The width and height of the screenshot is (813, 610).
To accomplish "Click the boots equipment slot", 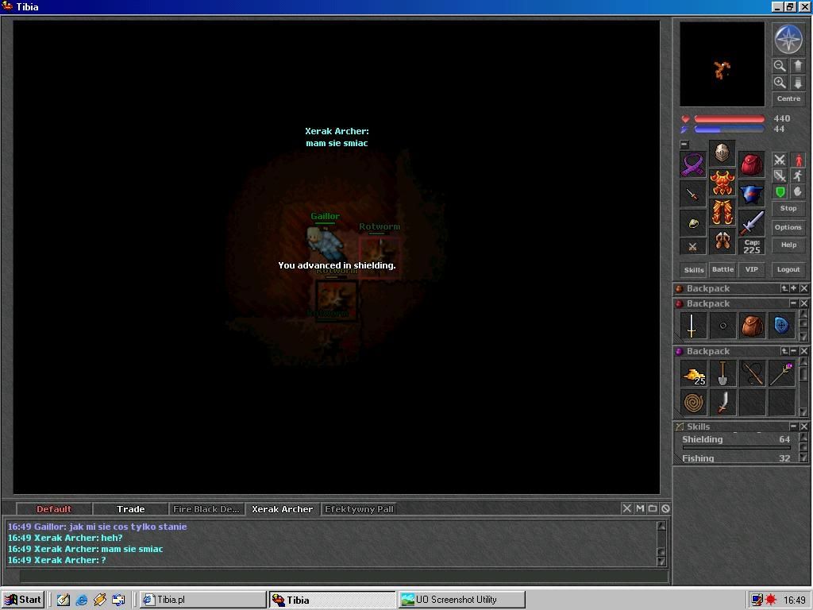I will pyautogui.click(x=722, y=241).
